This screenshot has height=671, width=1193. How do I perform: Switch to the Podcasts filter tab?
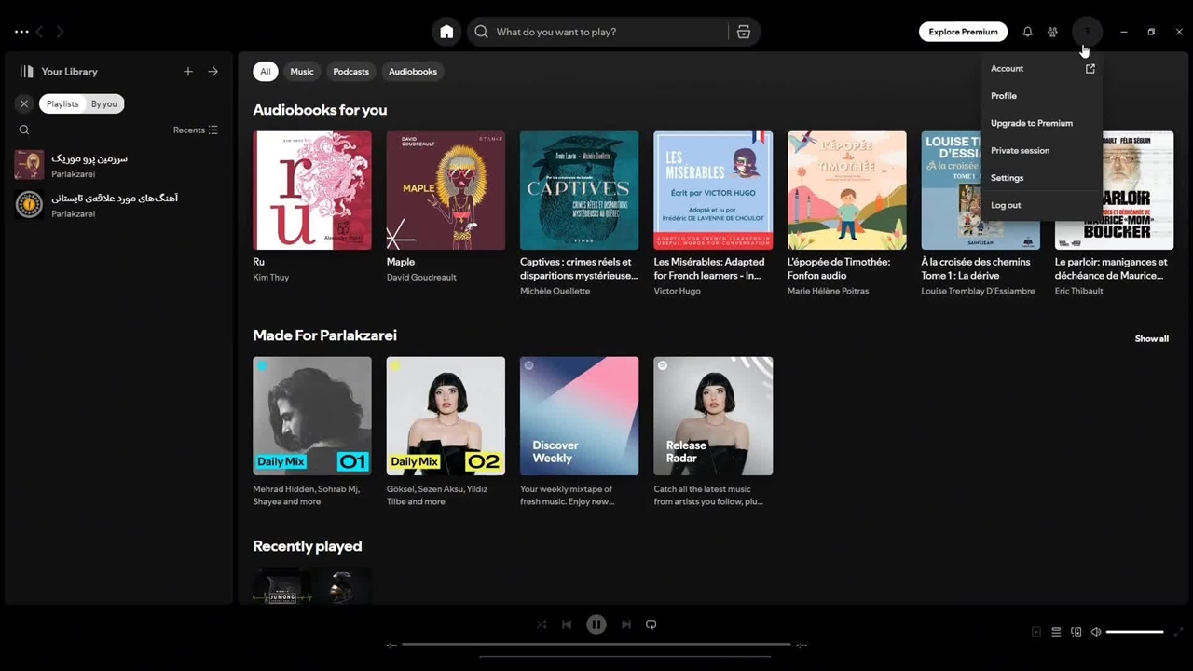[350, 72]
